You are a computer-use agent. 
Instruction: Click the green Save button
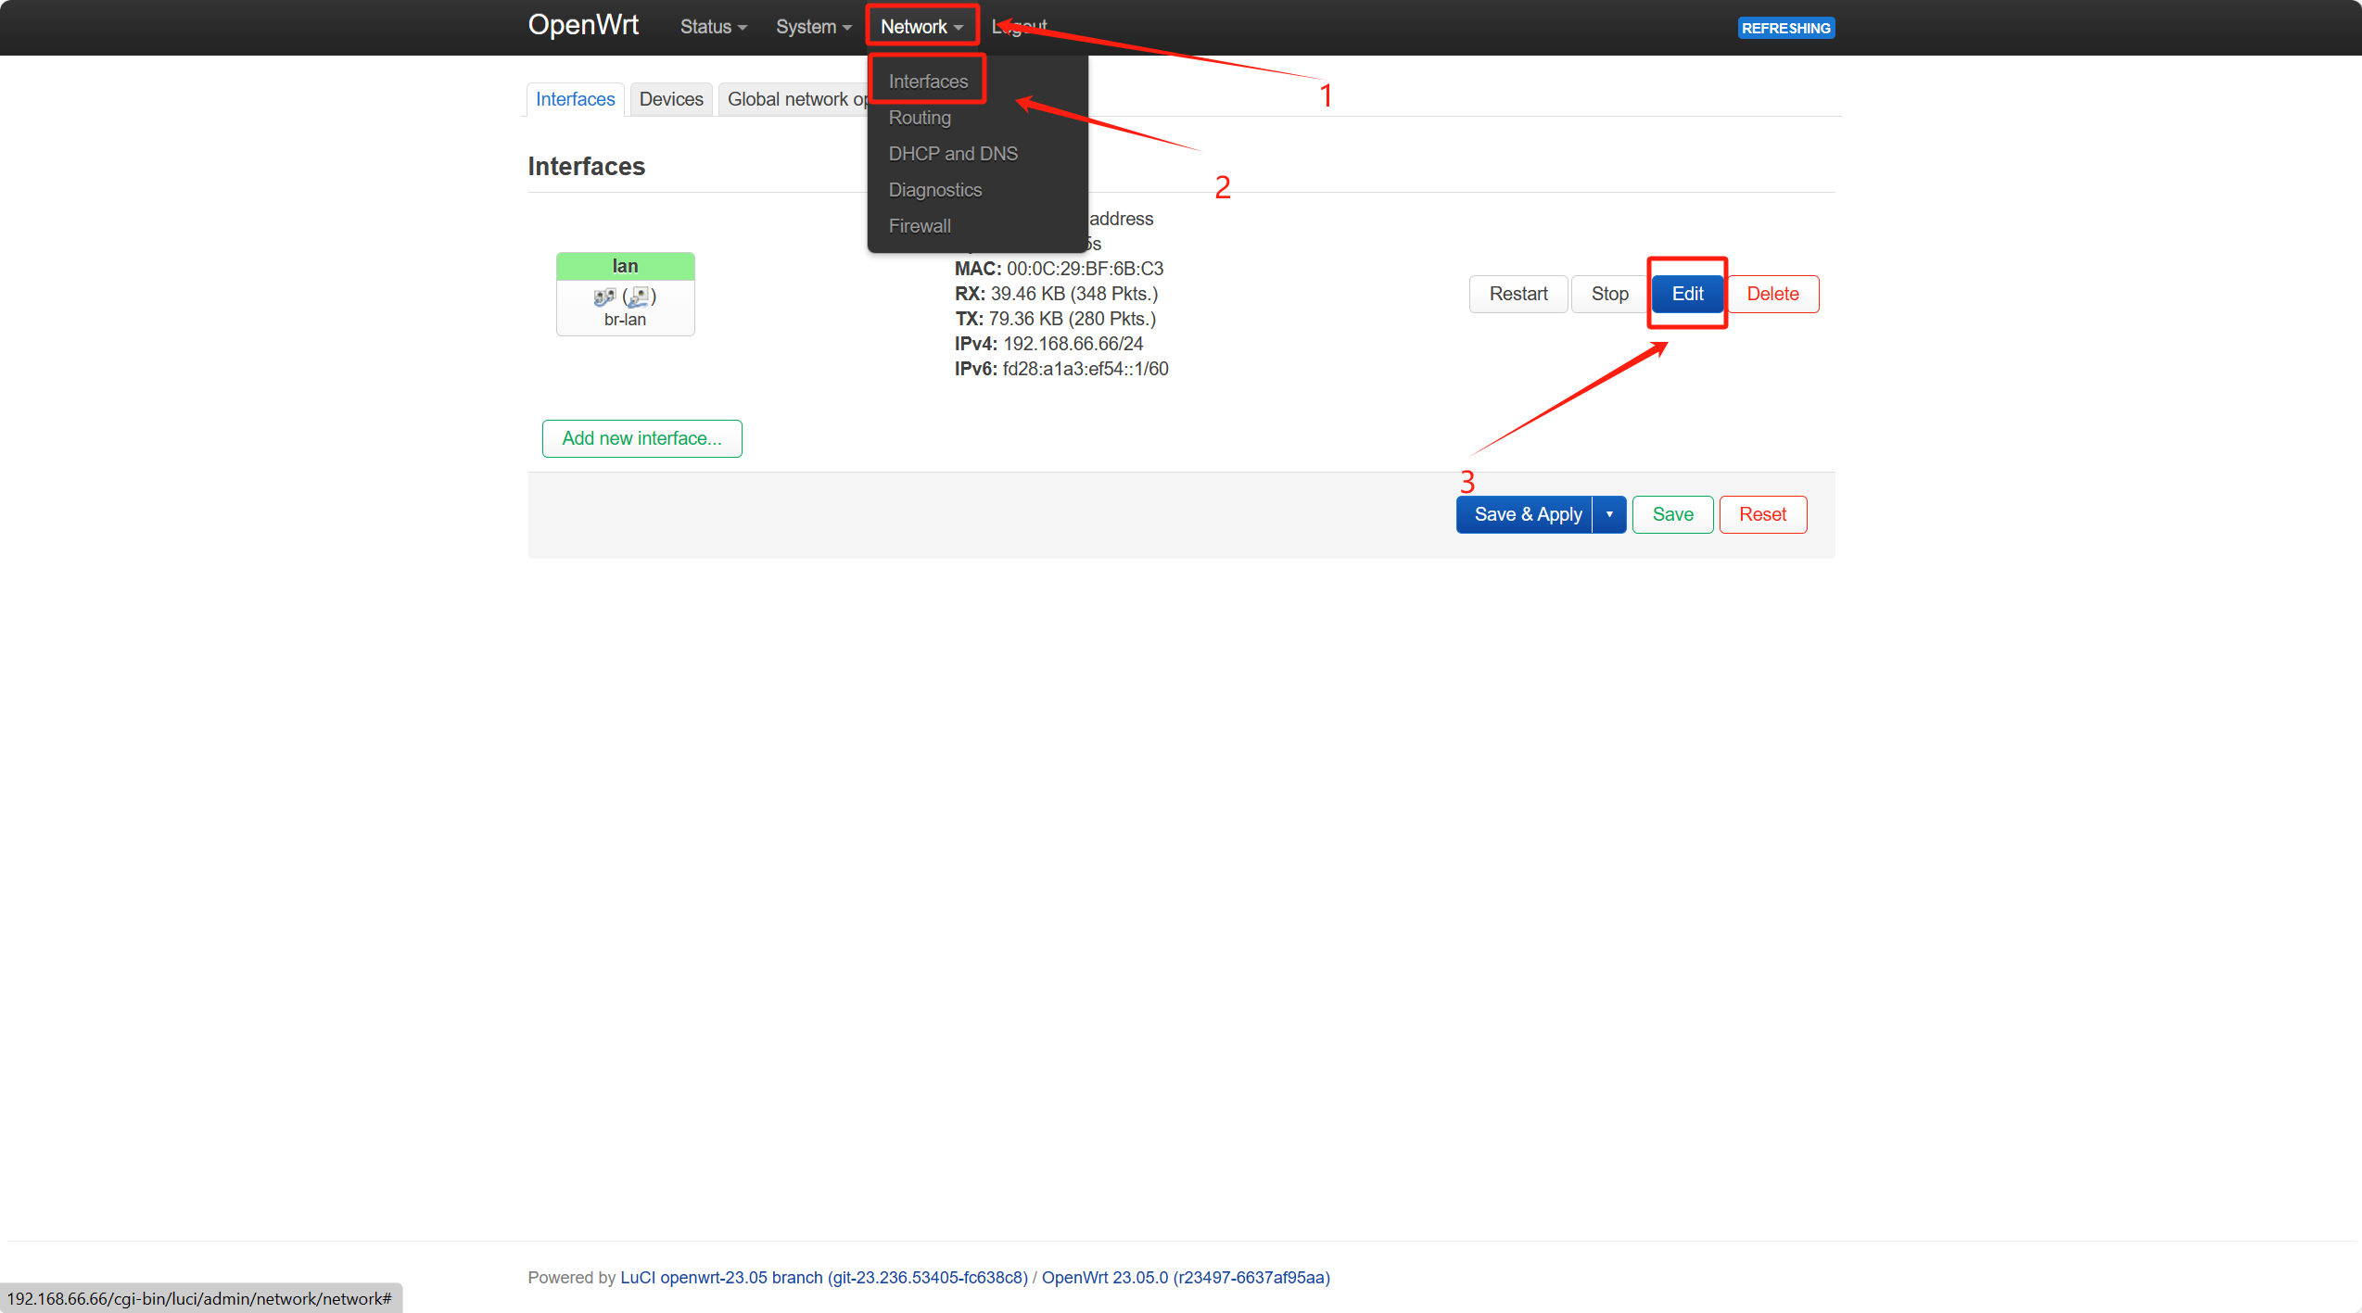1672,514
